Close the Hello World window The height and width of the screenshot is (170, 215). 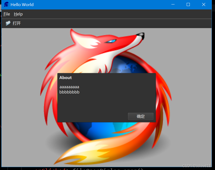204,4
